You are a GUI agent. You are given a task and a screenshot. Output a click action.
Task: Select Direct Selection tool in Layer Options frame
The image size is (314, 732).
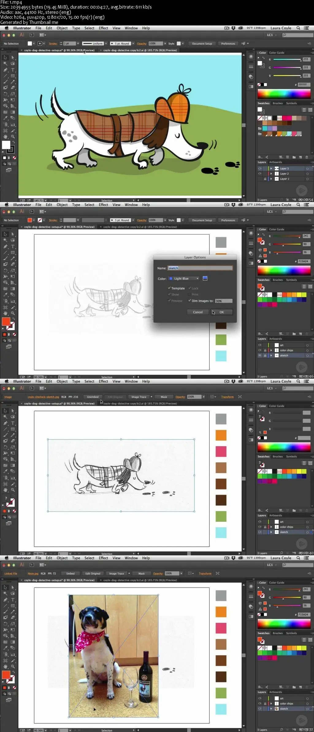tap(13, 234)
